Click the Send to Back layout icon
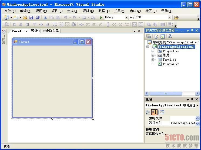The image size is (201, 150). point(155,24)
